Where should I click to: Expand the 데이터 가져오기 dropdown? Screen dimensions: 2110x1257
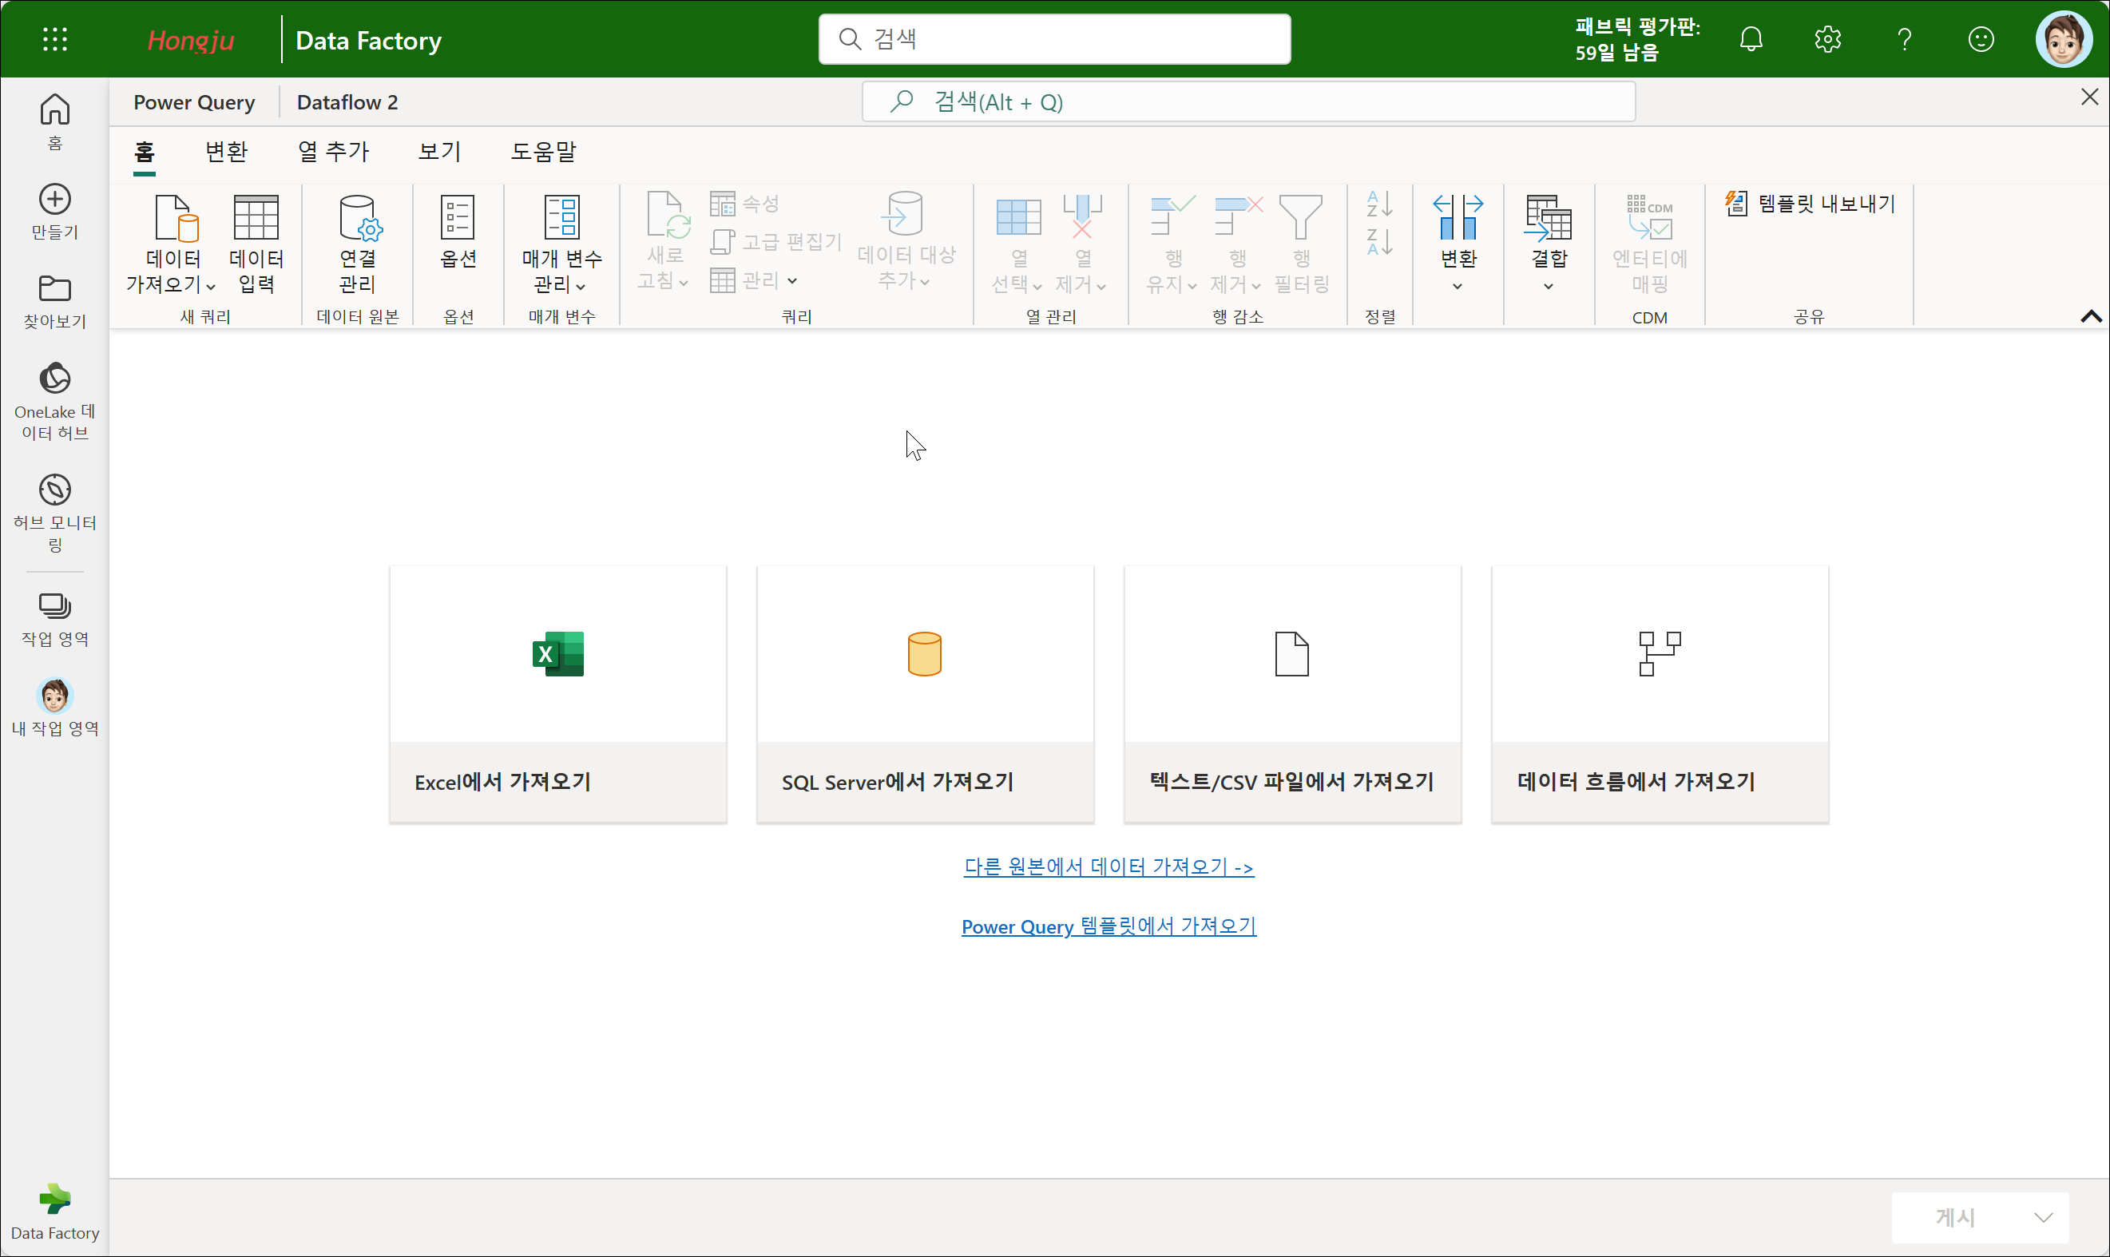(x=211, y=286)
